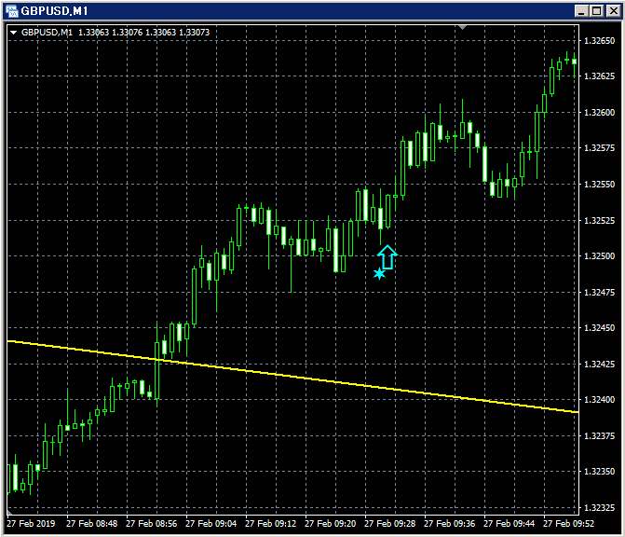Viewport: 625px width, 537px height.
Task: Maximize the GBPUSD,M1 chart window
Action: (597, 11)
